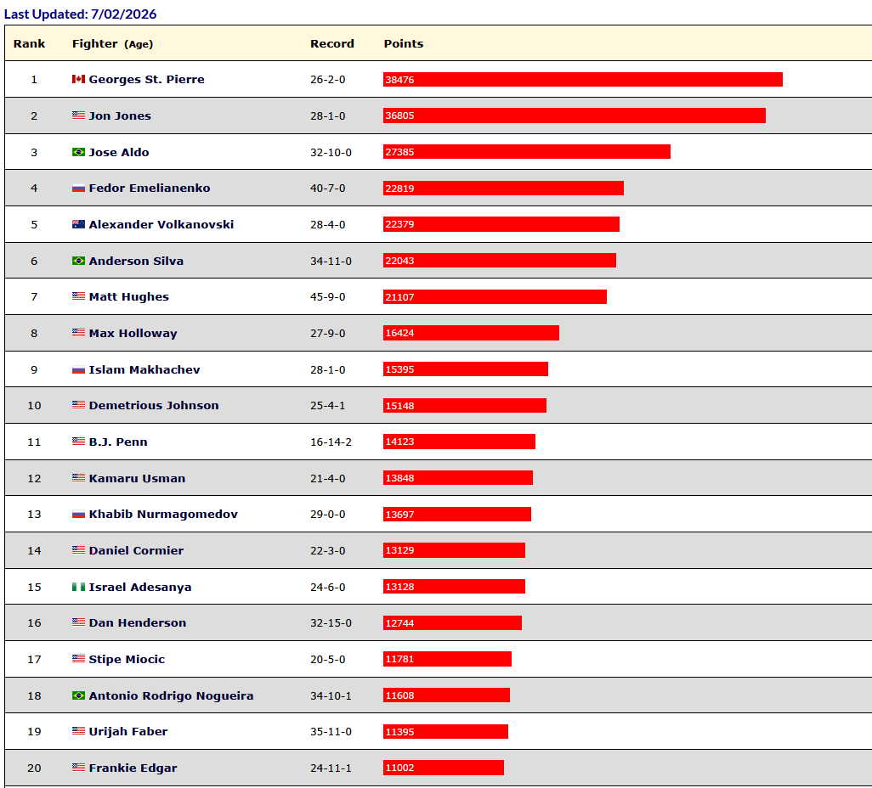
Task: Click the Nigeria flag beside Israel Adesanya
Action: (78, 587)
